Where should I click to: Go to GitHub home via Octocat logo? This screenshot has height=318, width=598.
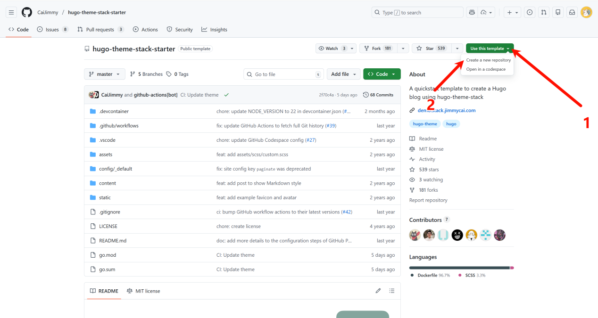27,12
